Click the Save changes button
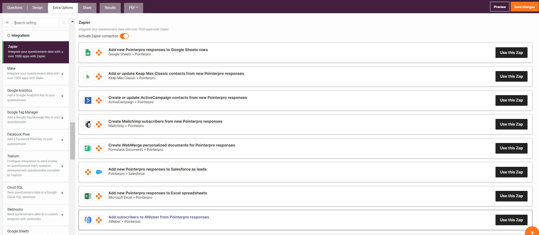539x235 pixels. click(x=524, y=7)
